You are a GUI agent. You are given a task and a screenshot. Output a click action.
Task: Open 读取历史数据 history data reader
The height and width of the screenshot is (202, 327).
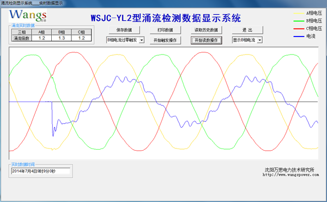coord(206,30)
